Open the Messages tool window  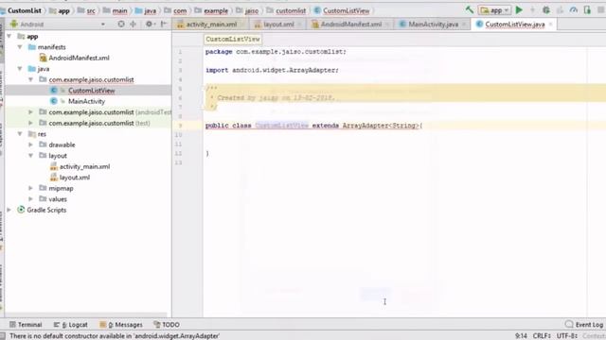121,325
